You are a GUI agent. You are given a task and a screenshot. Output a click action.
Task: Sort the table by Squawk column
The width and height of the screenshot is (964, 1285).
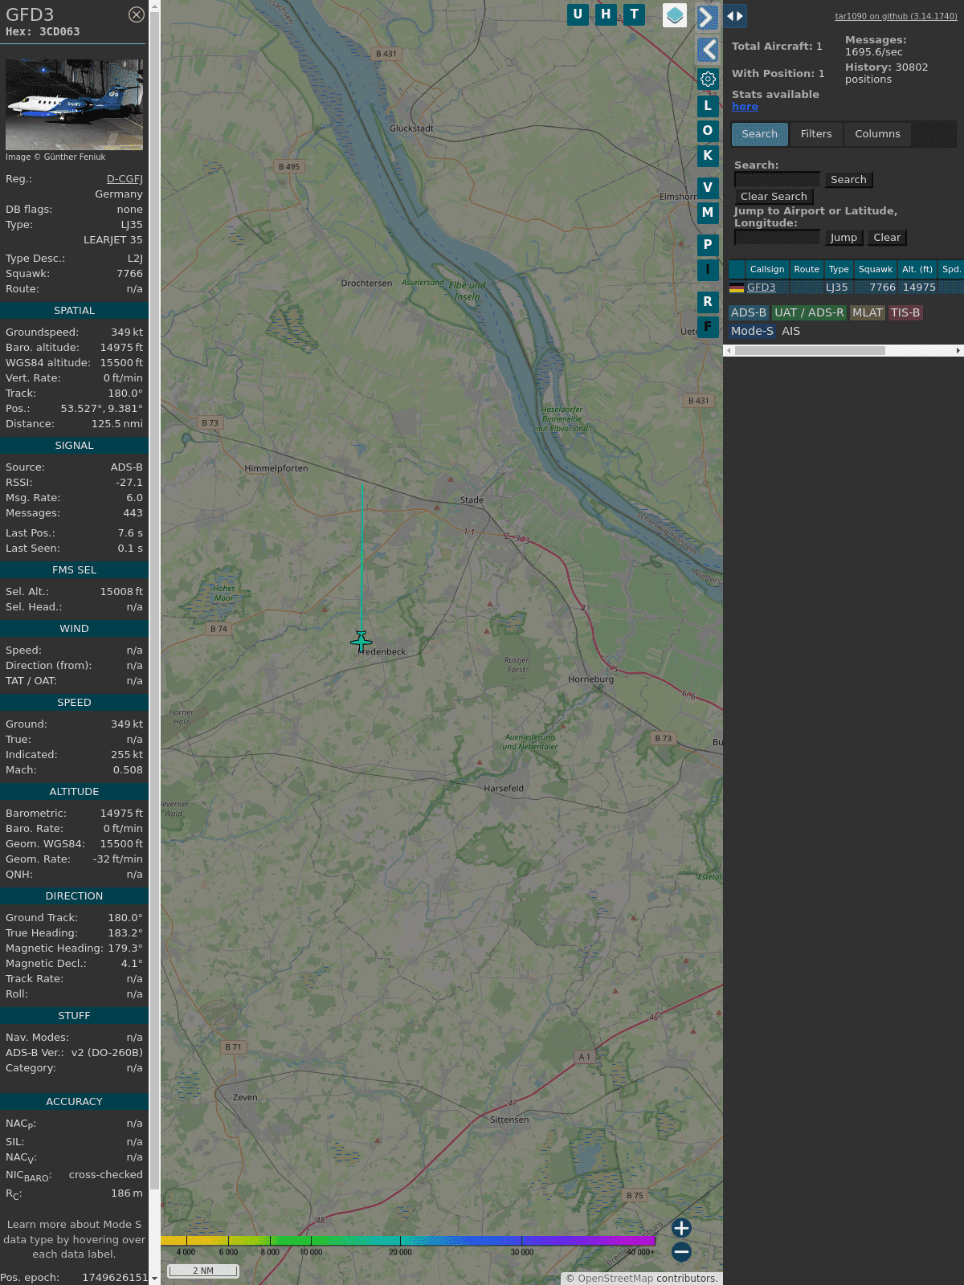(876, 270)
